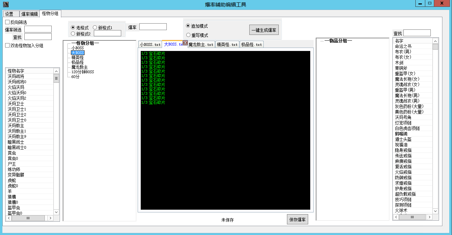Click up arrow of monster list scrollbar
The width and height of the screenshot is (452, 235).
click(x=56, y=71)
